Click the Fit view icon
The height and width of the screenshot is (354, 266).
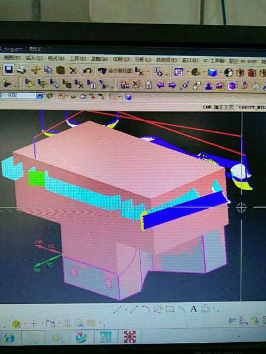[179, 72]
